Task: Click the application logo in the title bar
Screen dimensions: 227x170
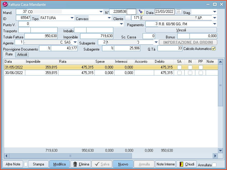Action: 5,4
